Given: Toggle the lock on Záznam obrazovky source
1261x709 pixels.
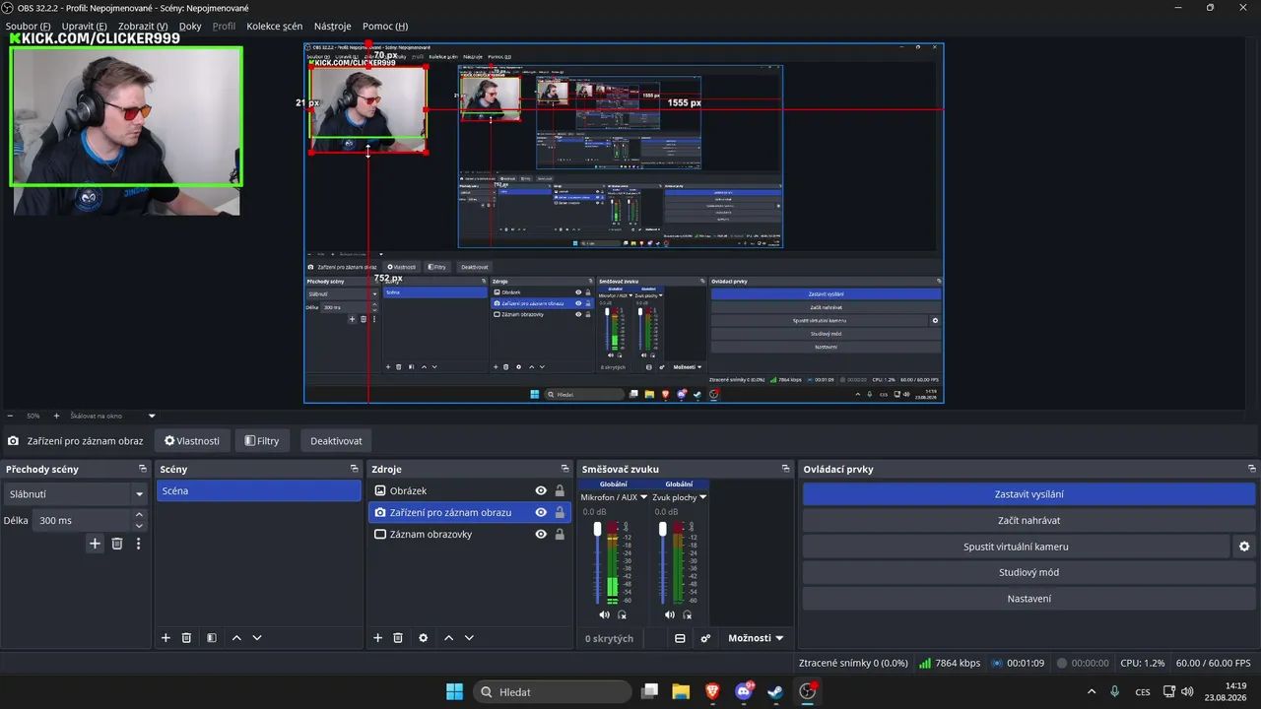Looking at the screenshot, I should (560, 534).
